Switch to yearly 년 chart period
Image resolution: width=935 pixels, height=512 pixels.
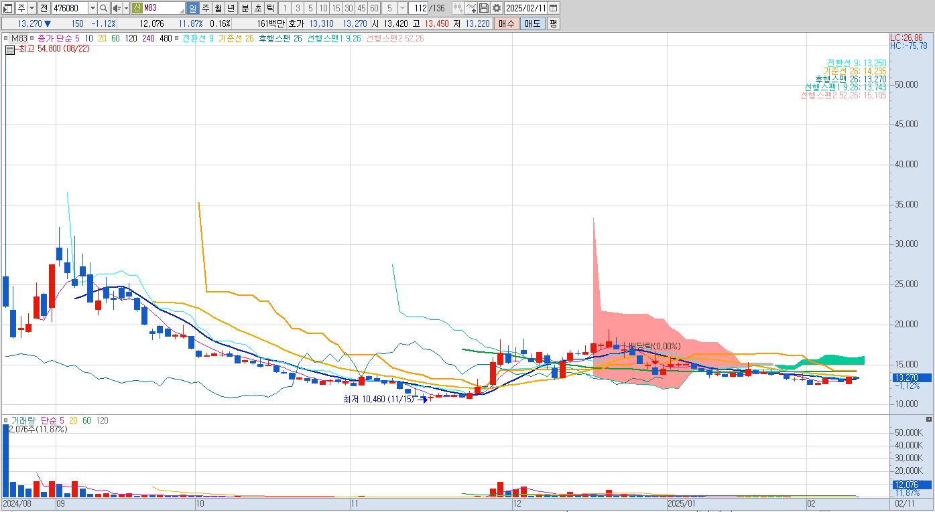coord(231,8)
